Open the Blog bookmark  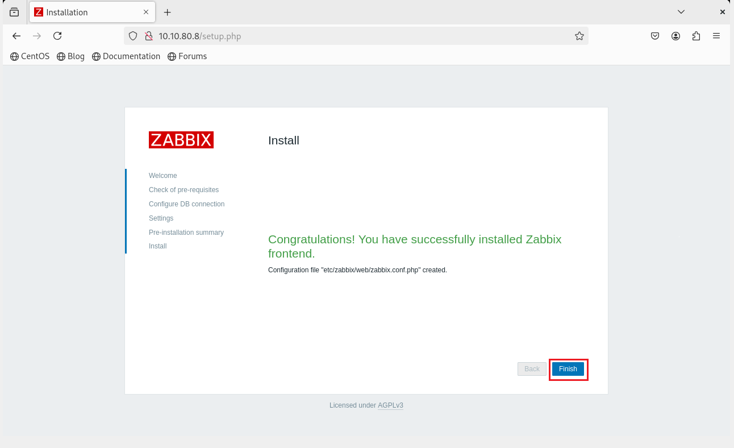[x=70, y=56]
